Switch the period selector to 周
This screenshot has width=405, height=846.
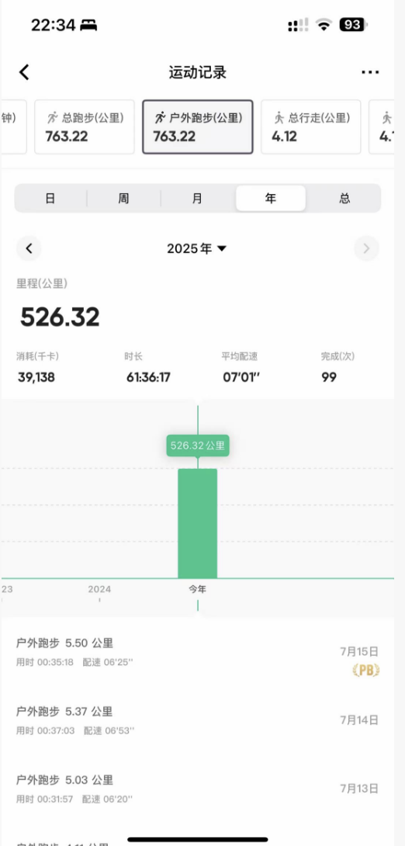tap(123, 199)
